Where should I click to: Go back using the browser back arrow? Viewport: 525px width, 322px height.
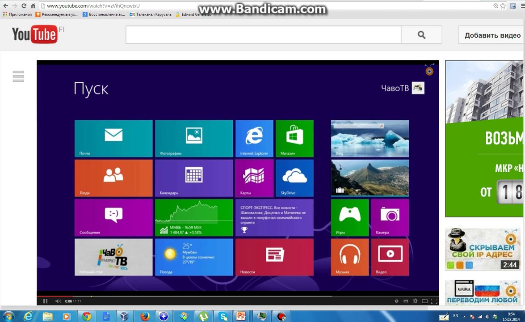[x=6, y=6]
